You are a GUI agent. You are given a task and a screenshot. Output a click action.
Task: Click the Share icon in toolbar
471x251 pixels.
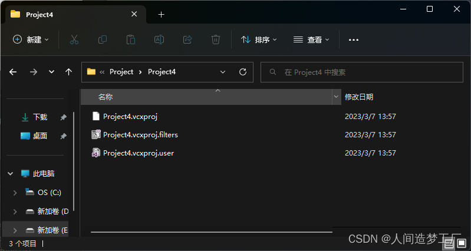pos(187,39)
